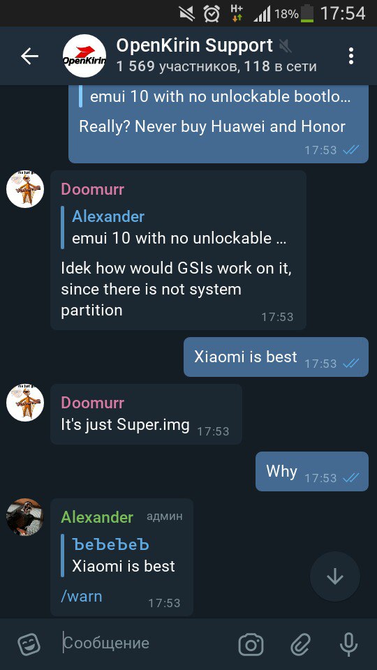Open quoted ЪеЪеЪеЪ reply 'Xiaomi is best'

(121, 556)
